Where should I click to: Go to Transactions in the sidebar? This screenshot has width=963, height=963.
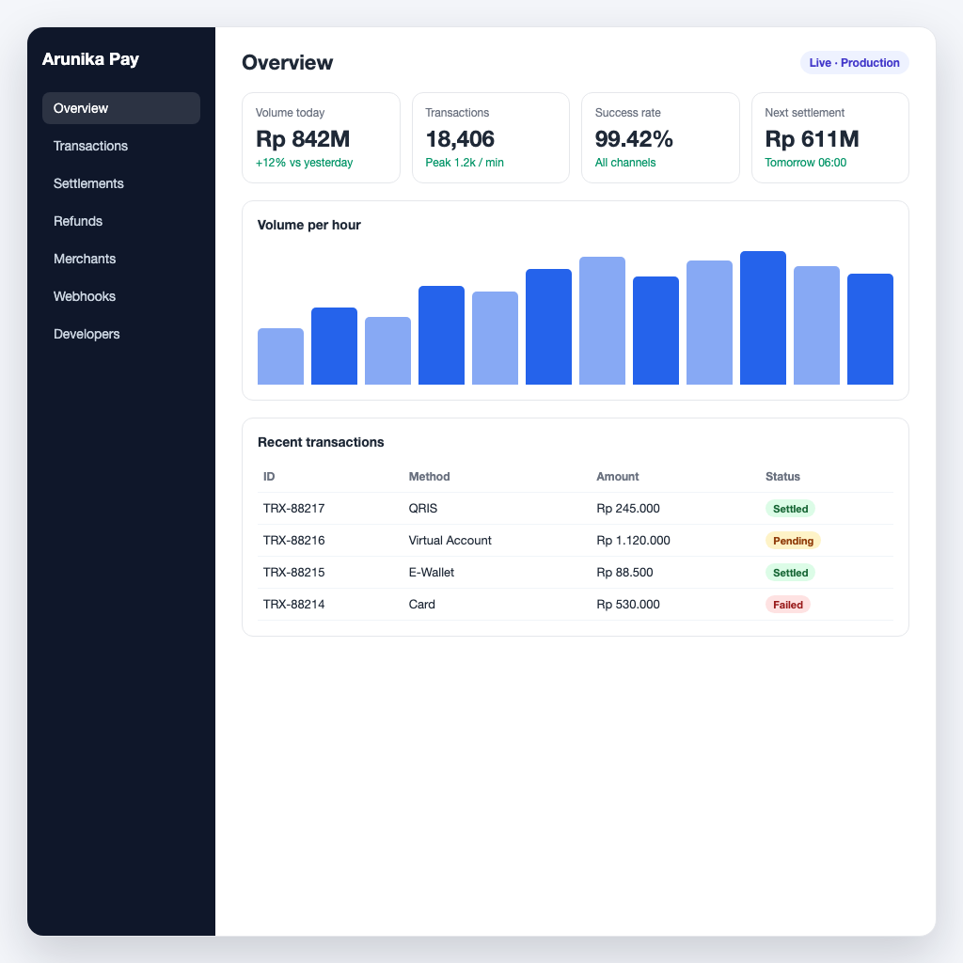(x=121, y=146)
